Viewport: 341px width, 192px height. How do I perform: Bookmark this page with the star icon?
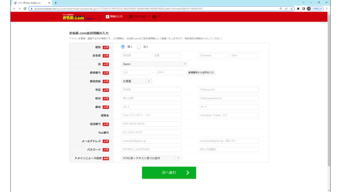(x=291, y=9)
